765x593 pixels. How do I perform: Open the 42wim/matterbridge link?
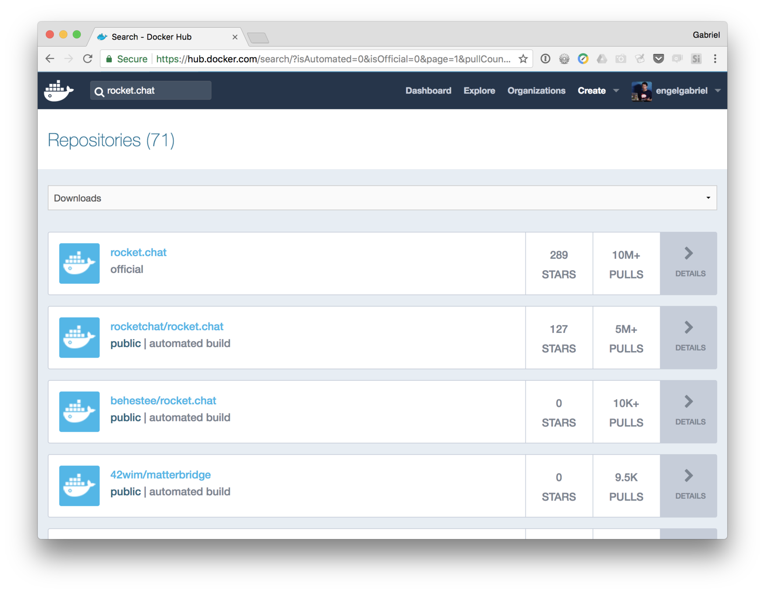[x=161, y=475]
